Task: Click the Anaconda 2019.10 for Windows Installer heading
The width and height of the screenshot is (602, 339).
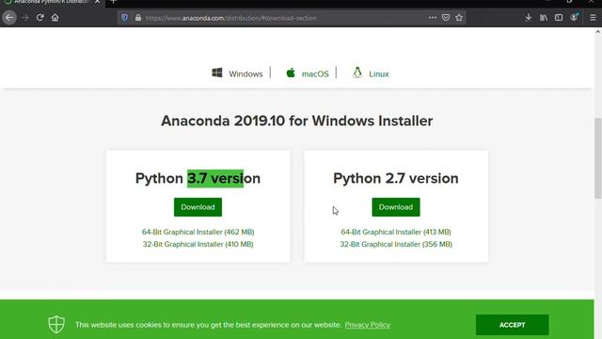Action: (297, 121)
